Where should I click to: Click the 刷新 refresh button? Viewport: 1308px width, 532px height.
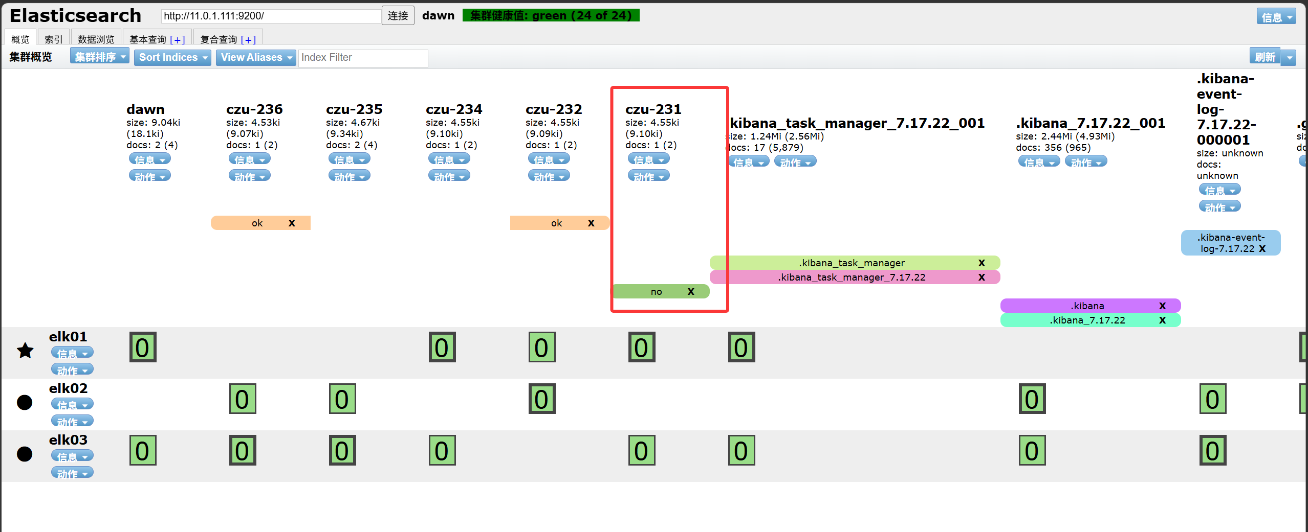(1265, 57)
